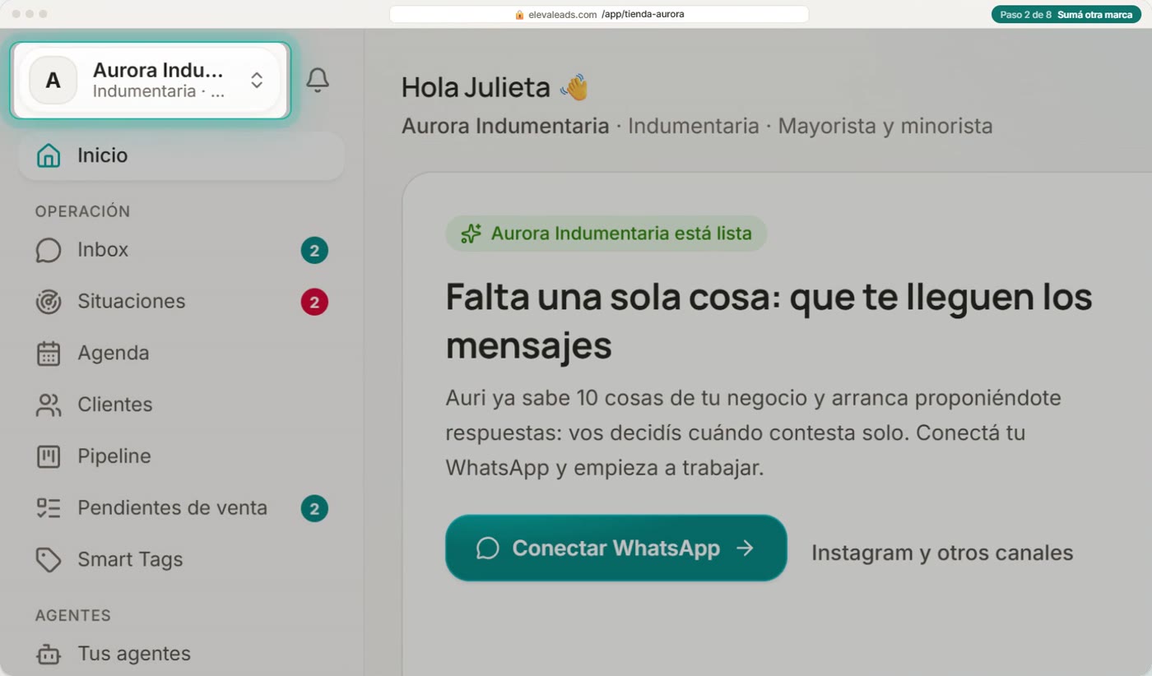
Task: Click the lock icon in address bar
Action: pos(519,14)
